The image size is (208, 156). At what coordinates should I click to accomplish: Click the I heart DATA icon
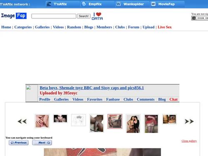[x=97, y=16]
